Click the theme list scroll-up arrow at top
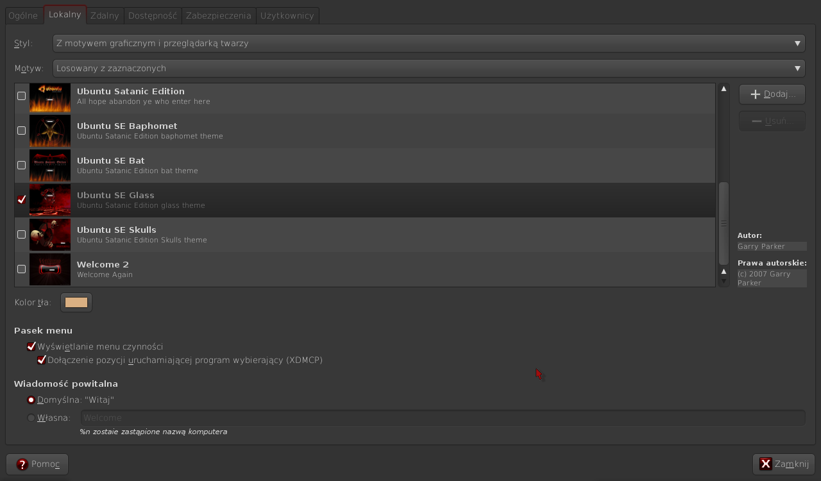Screen dimensions: 821x481 click(x=724, y=89)
